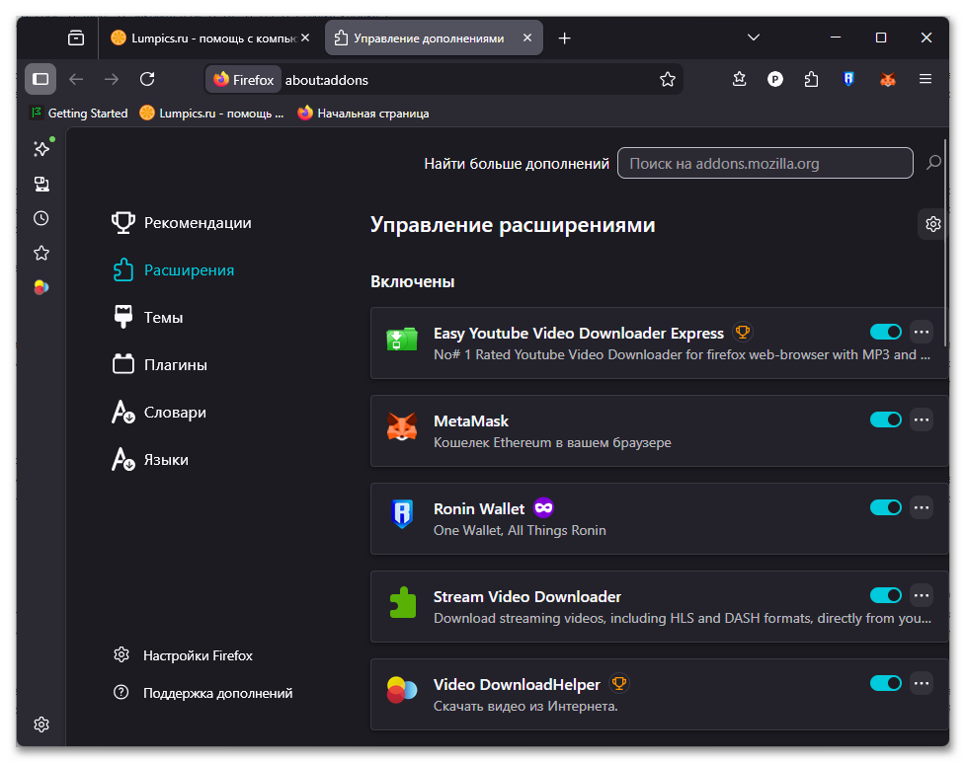Click Video DownloadHelper recommended trophy badge
Image resolution: width=966 pixels, height=763 pixels.
click(618, 684)
